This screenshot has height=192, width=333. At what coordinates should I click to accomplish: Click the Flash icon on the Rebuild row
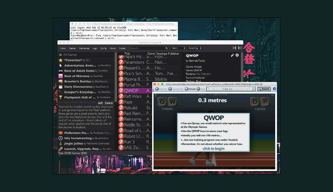point(121,108)
